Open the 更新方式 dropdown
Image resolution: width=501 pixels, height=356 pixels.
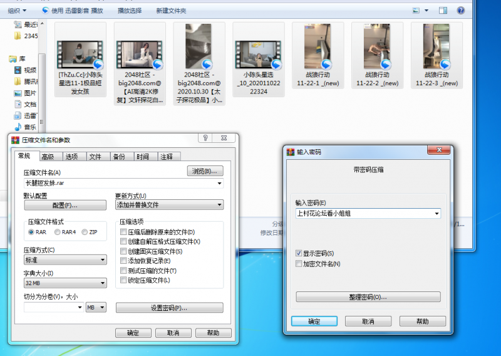coord(169,205)
